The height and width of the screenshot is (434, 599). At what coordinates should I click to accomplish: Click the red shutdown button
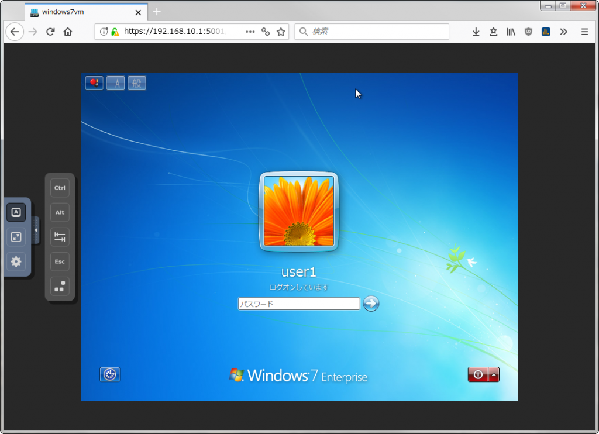click(478, 374)
